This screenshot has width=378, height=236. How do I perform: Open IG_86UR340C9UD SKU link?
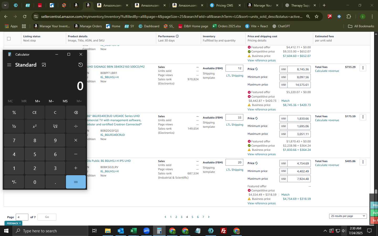click(112, 135)
